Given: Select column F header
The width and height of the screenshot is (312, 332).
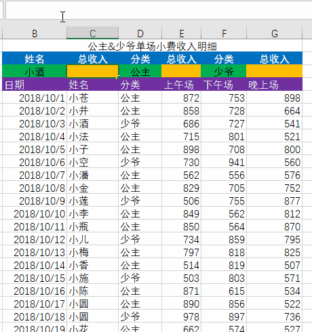Looking at the screenshot, I should pyautogui.click(x=224, y=33).
